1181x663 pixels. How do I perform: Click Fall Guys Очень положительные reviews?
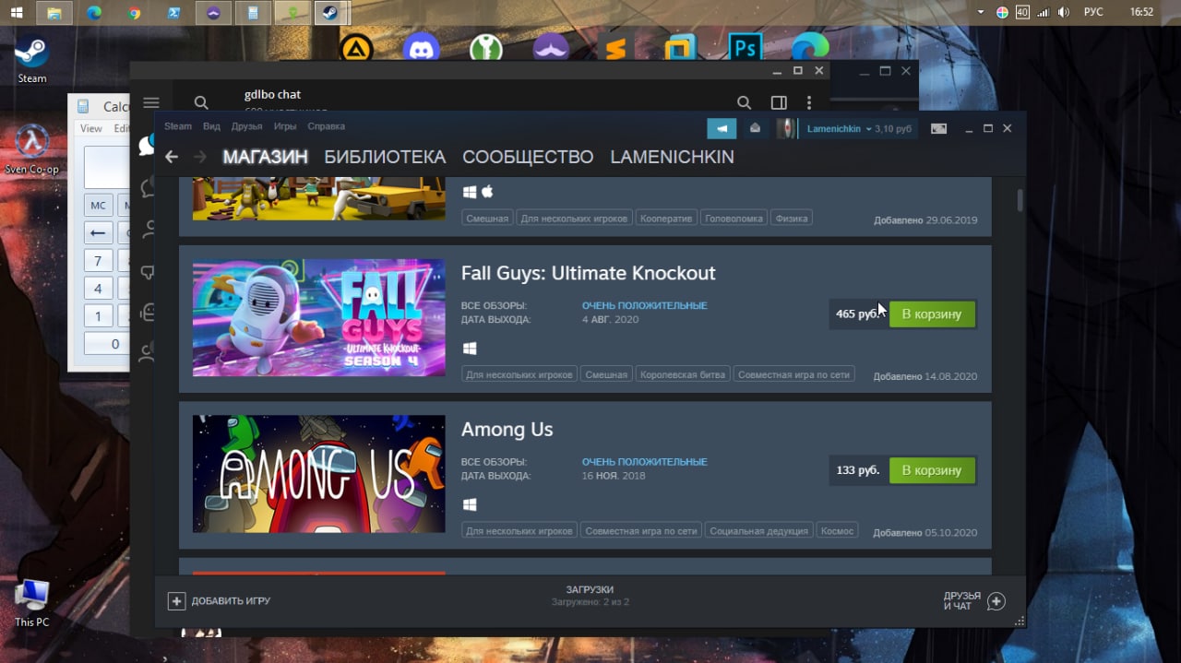pos(644,305)
